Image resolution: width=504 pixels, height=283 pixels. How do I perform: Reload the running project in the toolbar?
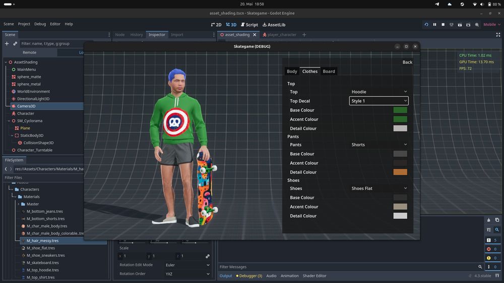coord(426,24)
